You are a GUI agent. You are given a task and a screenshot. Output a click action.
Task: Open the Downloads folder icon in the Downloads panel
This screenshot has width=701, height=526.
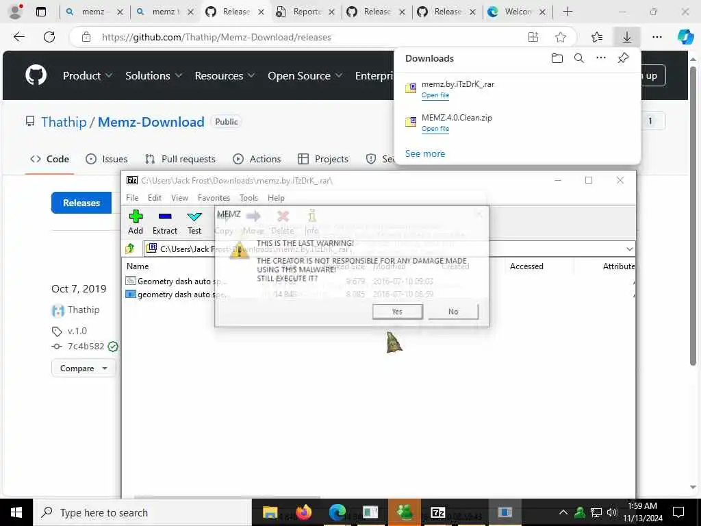coord(557,58)
